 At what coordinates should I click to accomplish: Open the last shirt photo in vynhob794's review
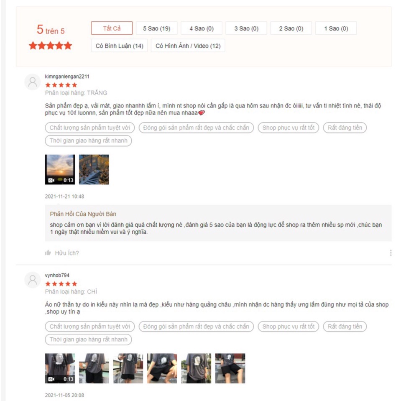(x=230, y=368)
